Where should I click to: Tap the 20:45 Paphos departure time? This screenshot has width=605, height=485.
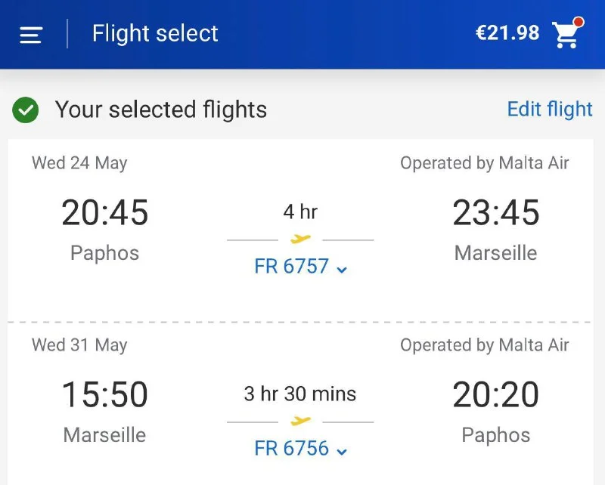pos(105,213)
